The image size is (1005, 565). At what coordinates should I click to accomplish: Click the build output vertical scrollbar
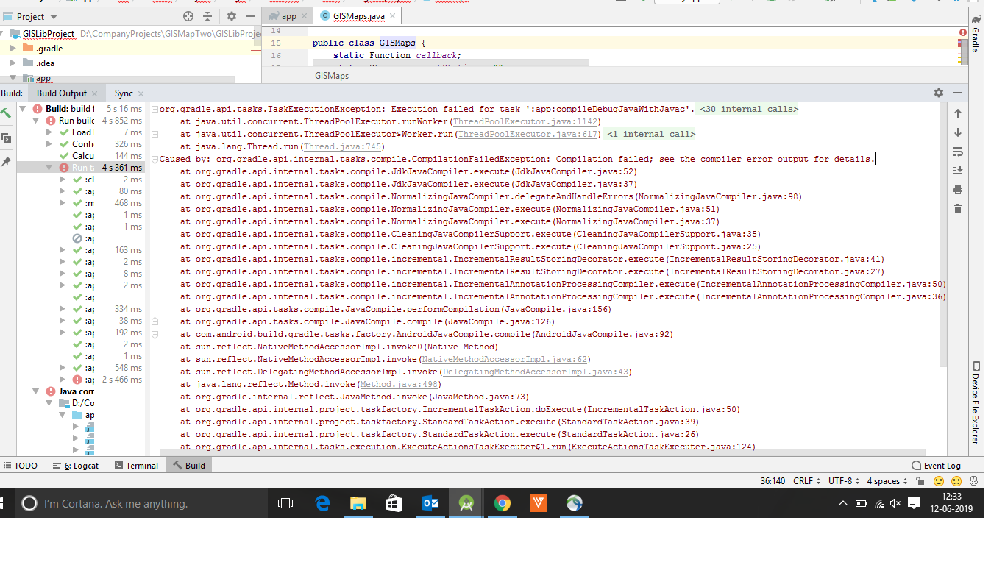tap(943, 235)
